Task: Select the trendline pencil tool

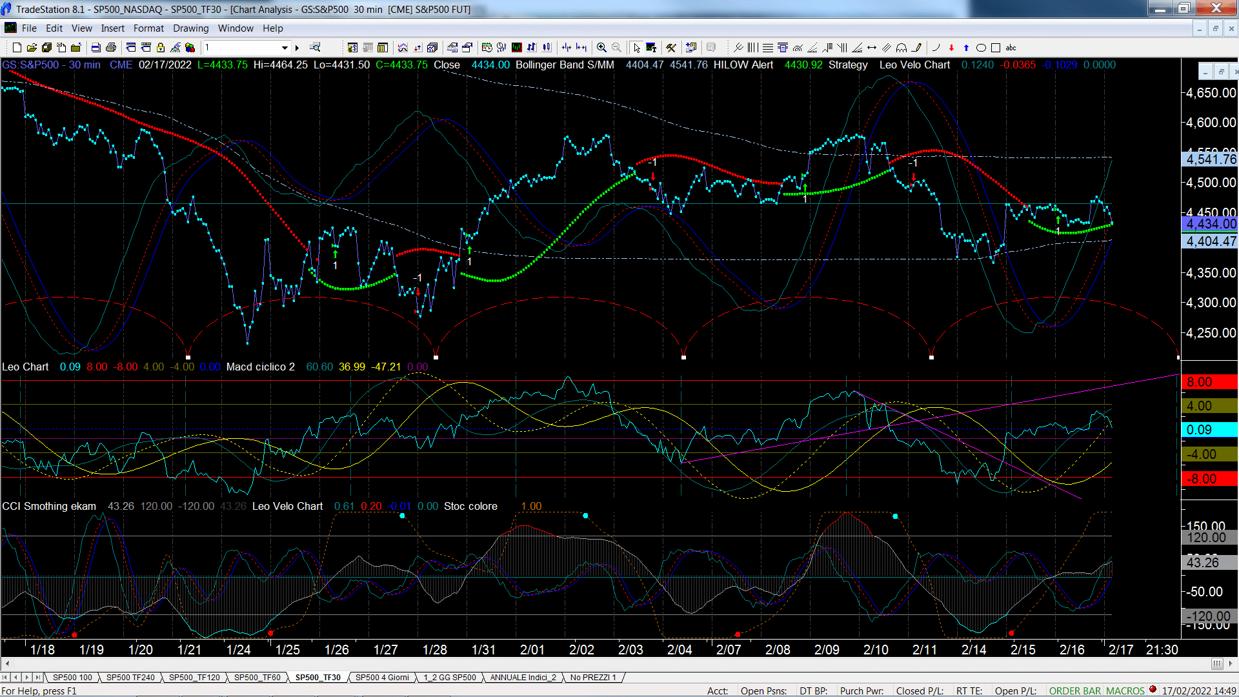Action: [916, 47]
